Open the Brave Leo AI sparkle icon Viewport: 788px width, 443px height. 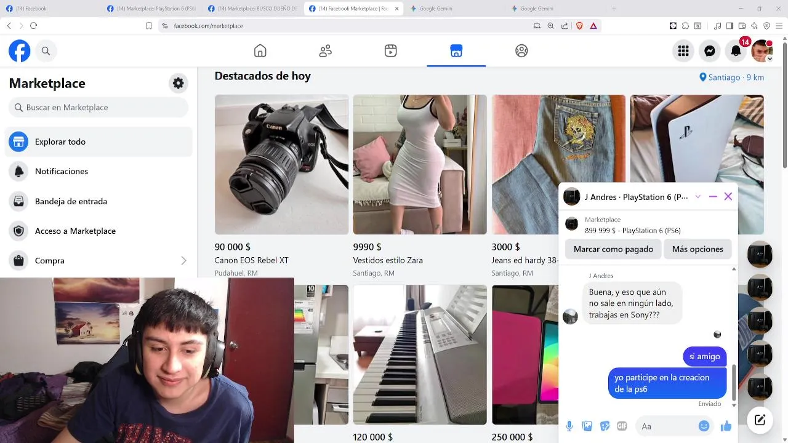(x=754, y=26)
